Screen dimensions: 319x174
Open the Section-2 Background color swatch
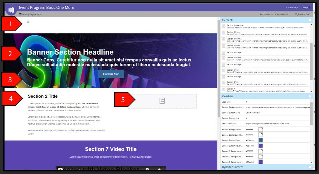pos(261,156)
